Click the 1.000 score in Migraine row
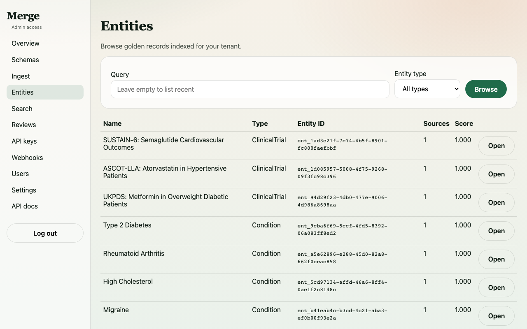The width and height of the screenshot is (527, 329). [x=463, y=310]
